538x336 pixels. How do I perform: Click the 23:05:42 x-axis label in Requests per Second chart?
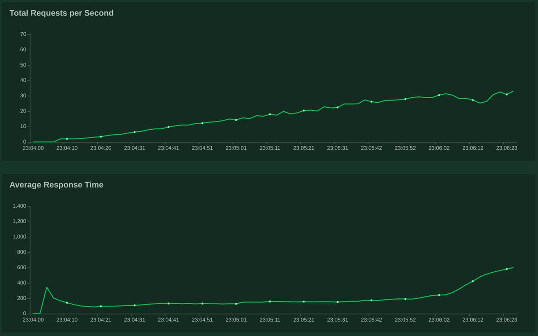point(371,148)
